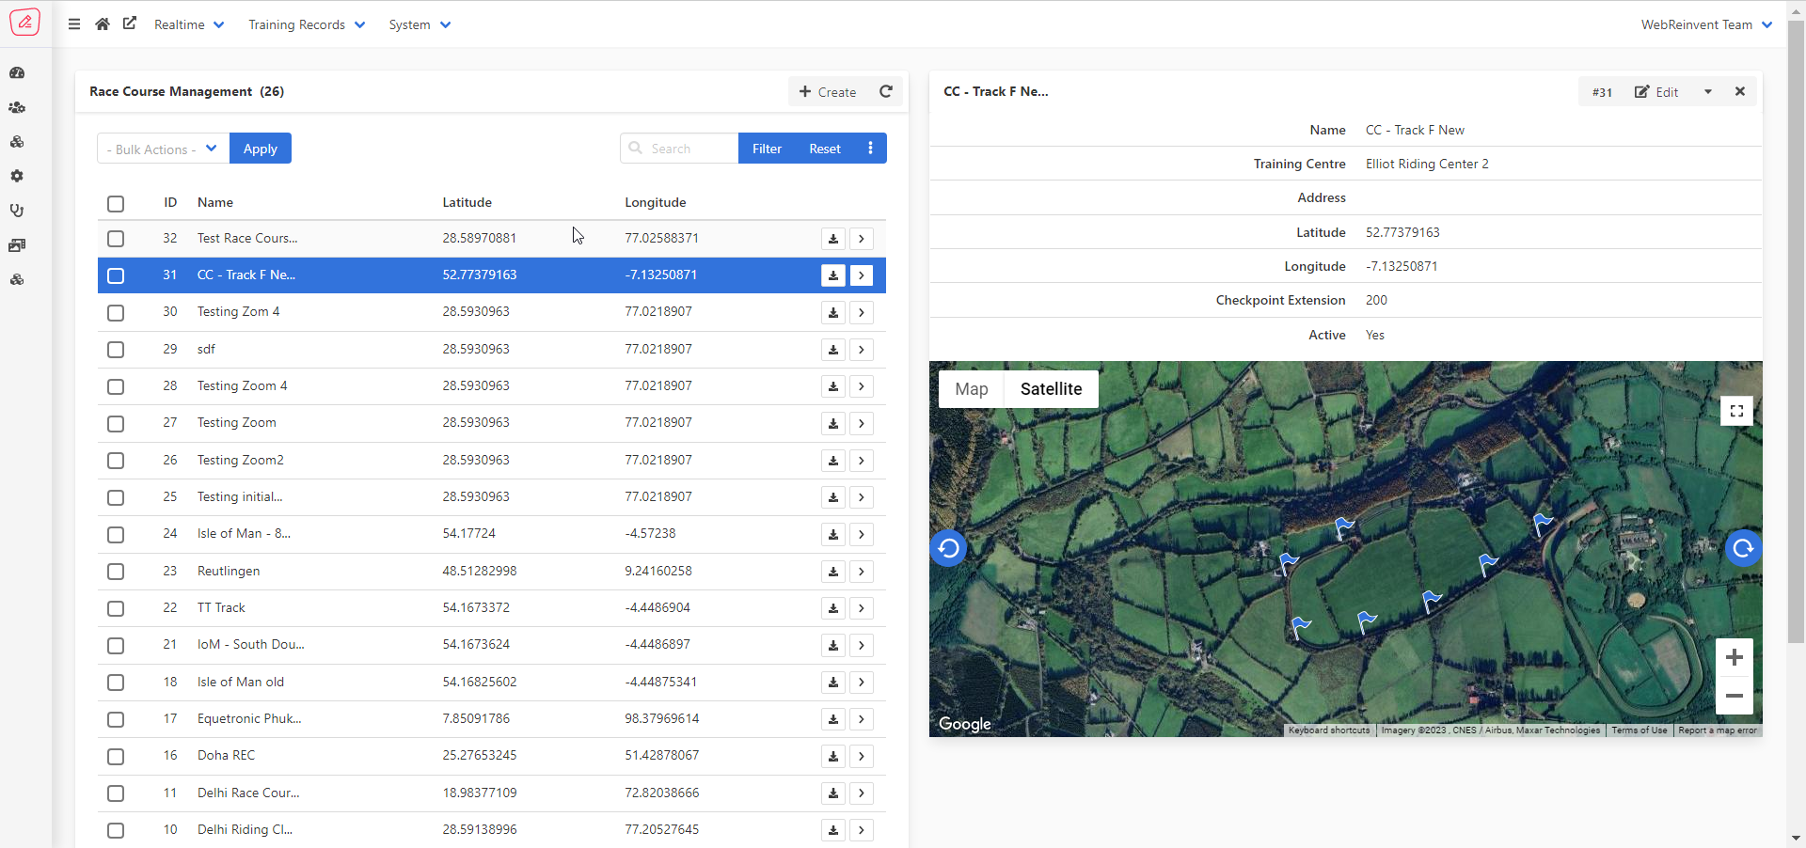Click the Create button

pyautogui.click(x=828, y=92)
